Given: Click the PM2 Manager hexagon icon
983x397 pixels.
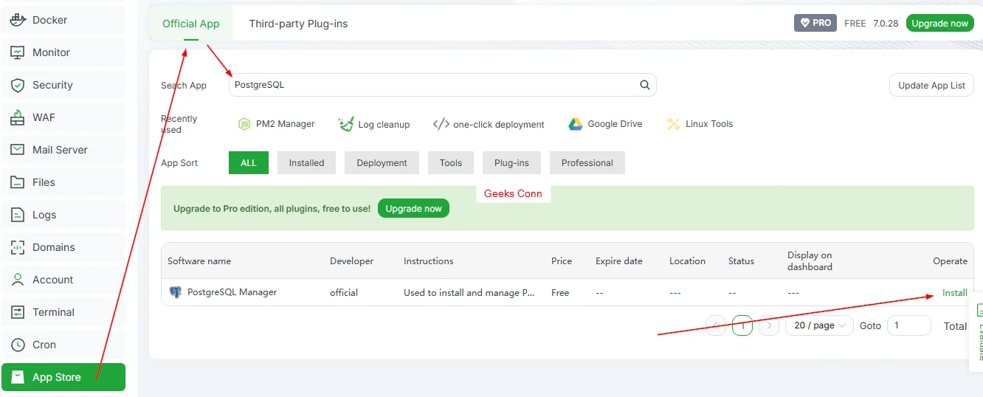Looking at the screenshot, I should 244,124.
